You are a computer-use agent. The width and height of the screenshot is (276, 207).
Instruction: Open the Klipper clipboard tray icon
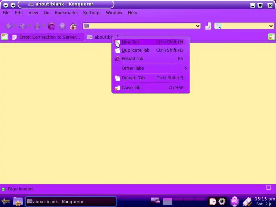[x=213, y=201]
